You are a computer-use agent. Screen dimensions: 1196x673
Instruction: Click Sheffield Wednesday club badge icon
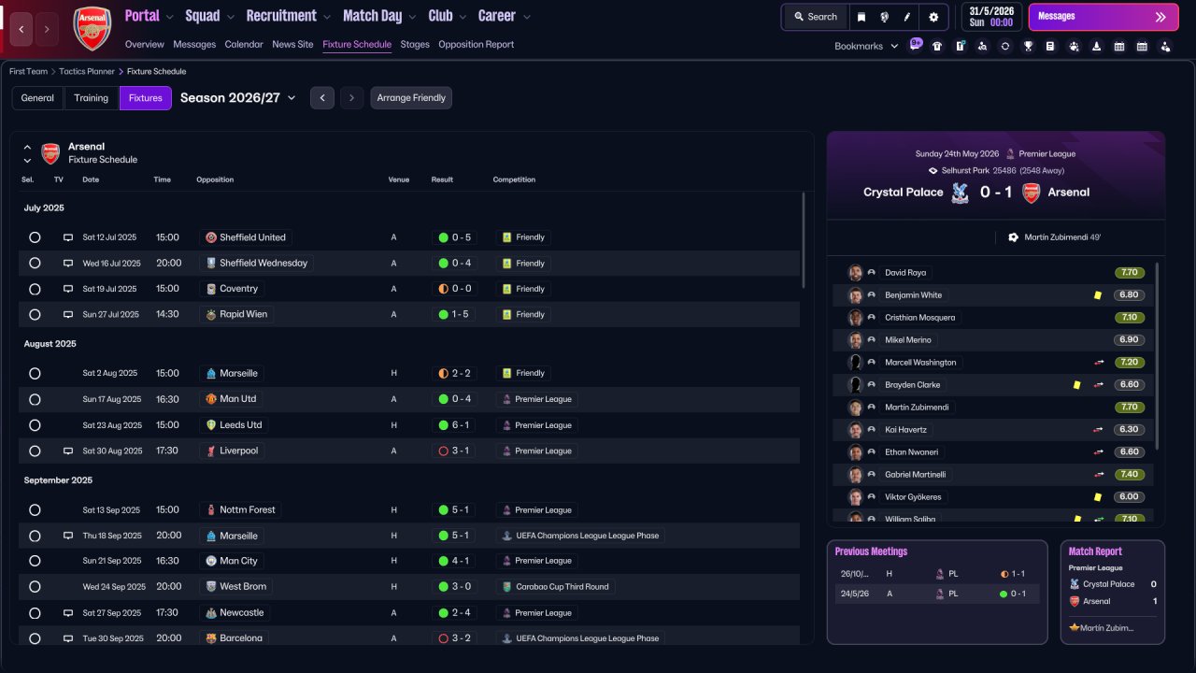[211, 264]
